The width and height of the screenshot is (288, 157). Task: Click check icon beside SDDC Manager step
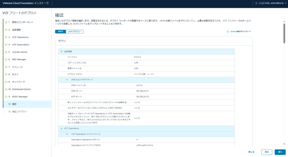pos(6,97)
